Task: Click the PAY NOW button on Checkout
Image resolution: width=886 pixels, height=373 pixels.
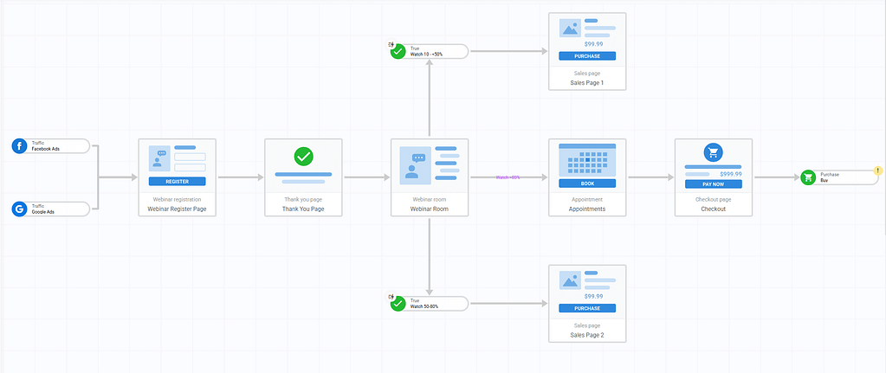Action: coord(714,184)
